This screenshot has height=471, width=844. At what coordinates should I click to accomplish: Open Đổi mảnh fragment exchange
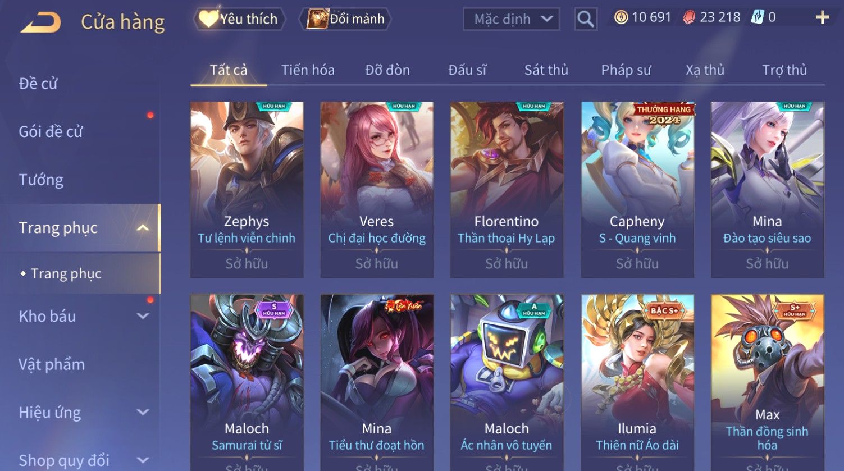pyautogui.click(x=346, y=19)
